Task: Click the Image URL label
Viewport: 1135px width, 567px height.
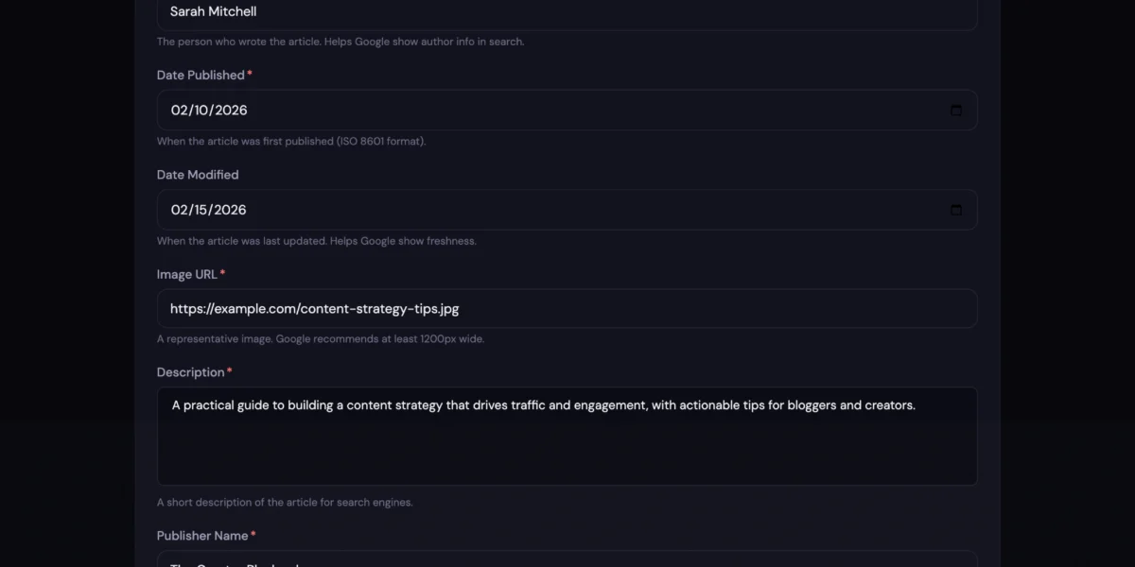Action: point(187,274)
